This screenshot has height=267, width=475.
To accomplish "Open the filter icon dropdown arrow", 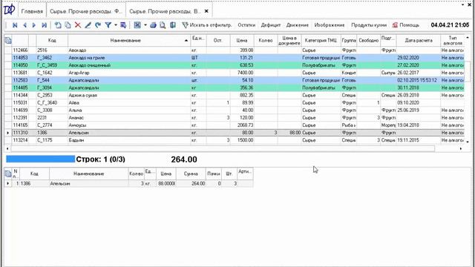I will [116, 25].
